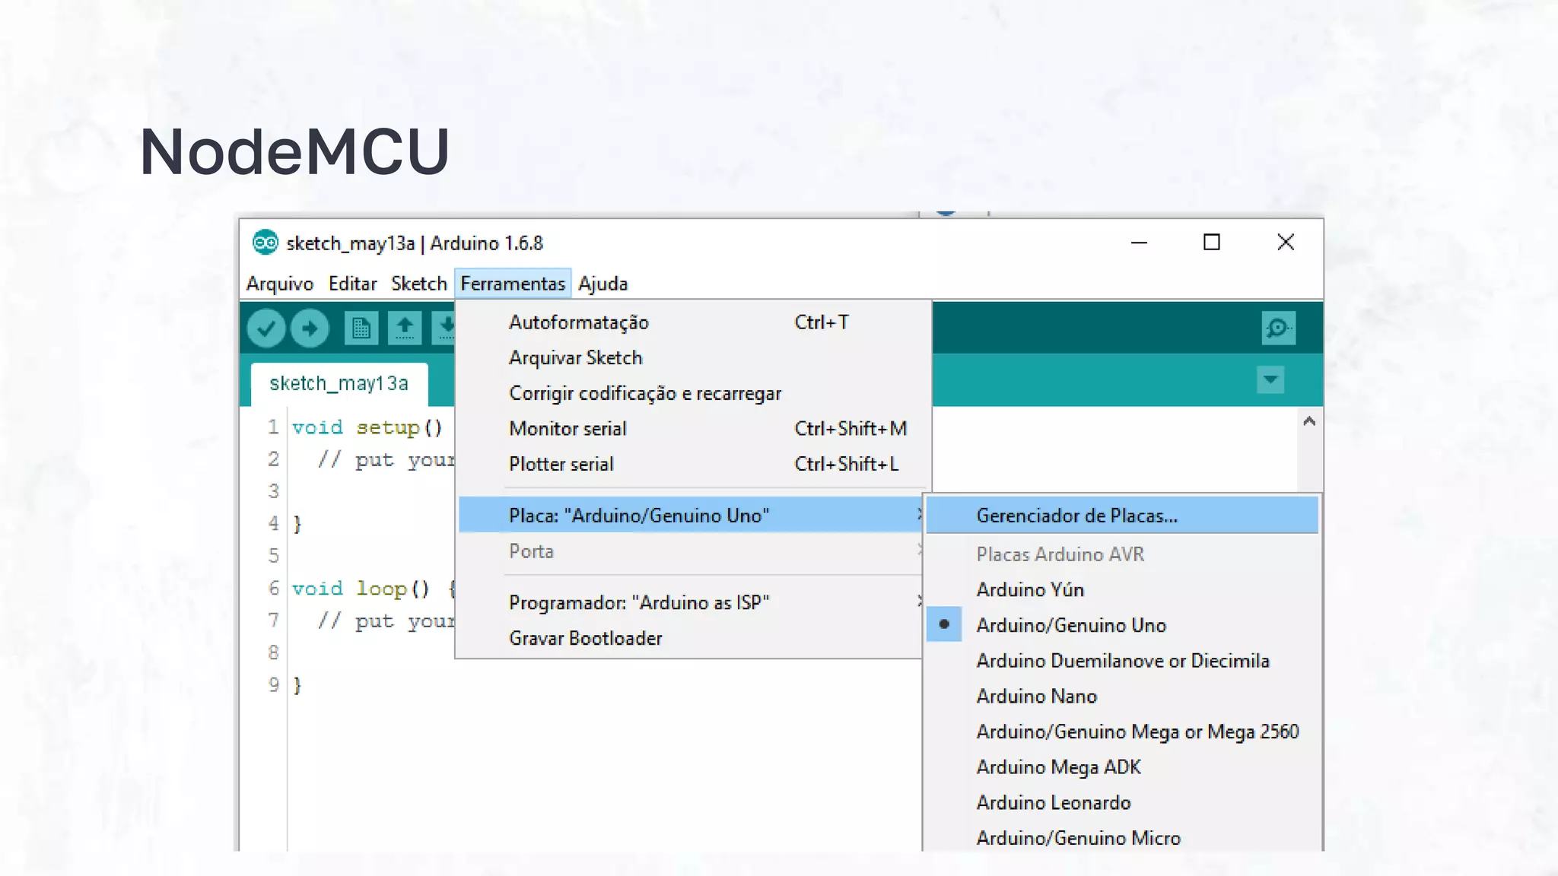Expand the Placa submenu arrow
Viewport: 1558px width, 876px height.
click(919, 515)
